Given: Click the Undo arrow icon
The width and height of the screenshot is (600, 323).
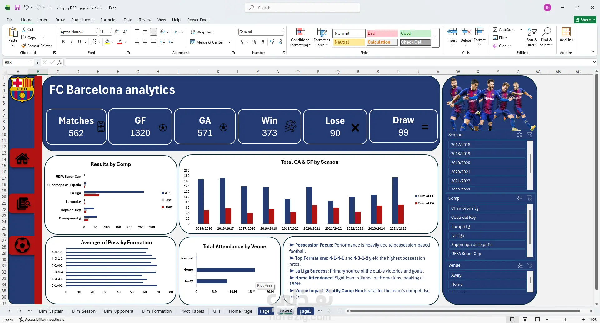Looking at the screenshot, I should tap(27, 8).
